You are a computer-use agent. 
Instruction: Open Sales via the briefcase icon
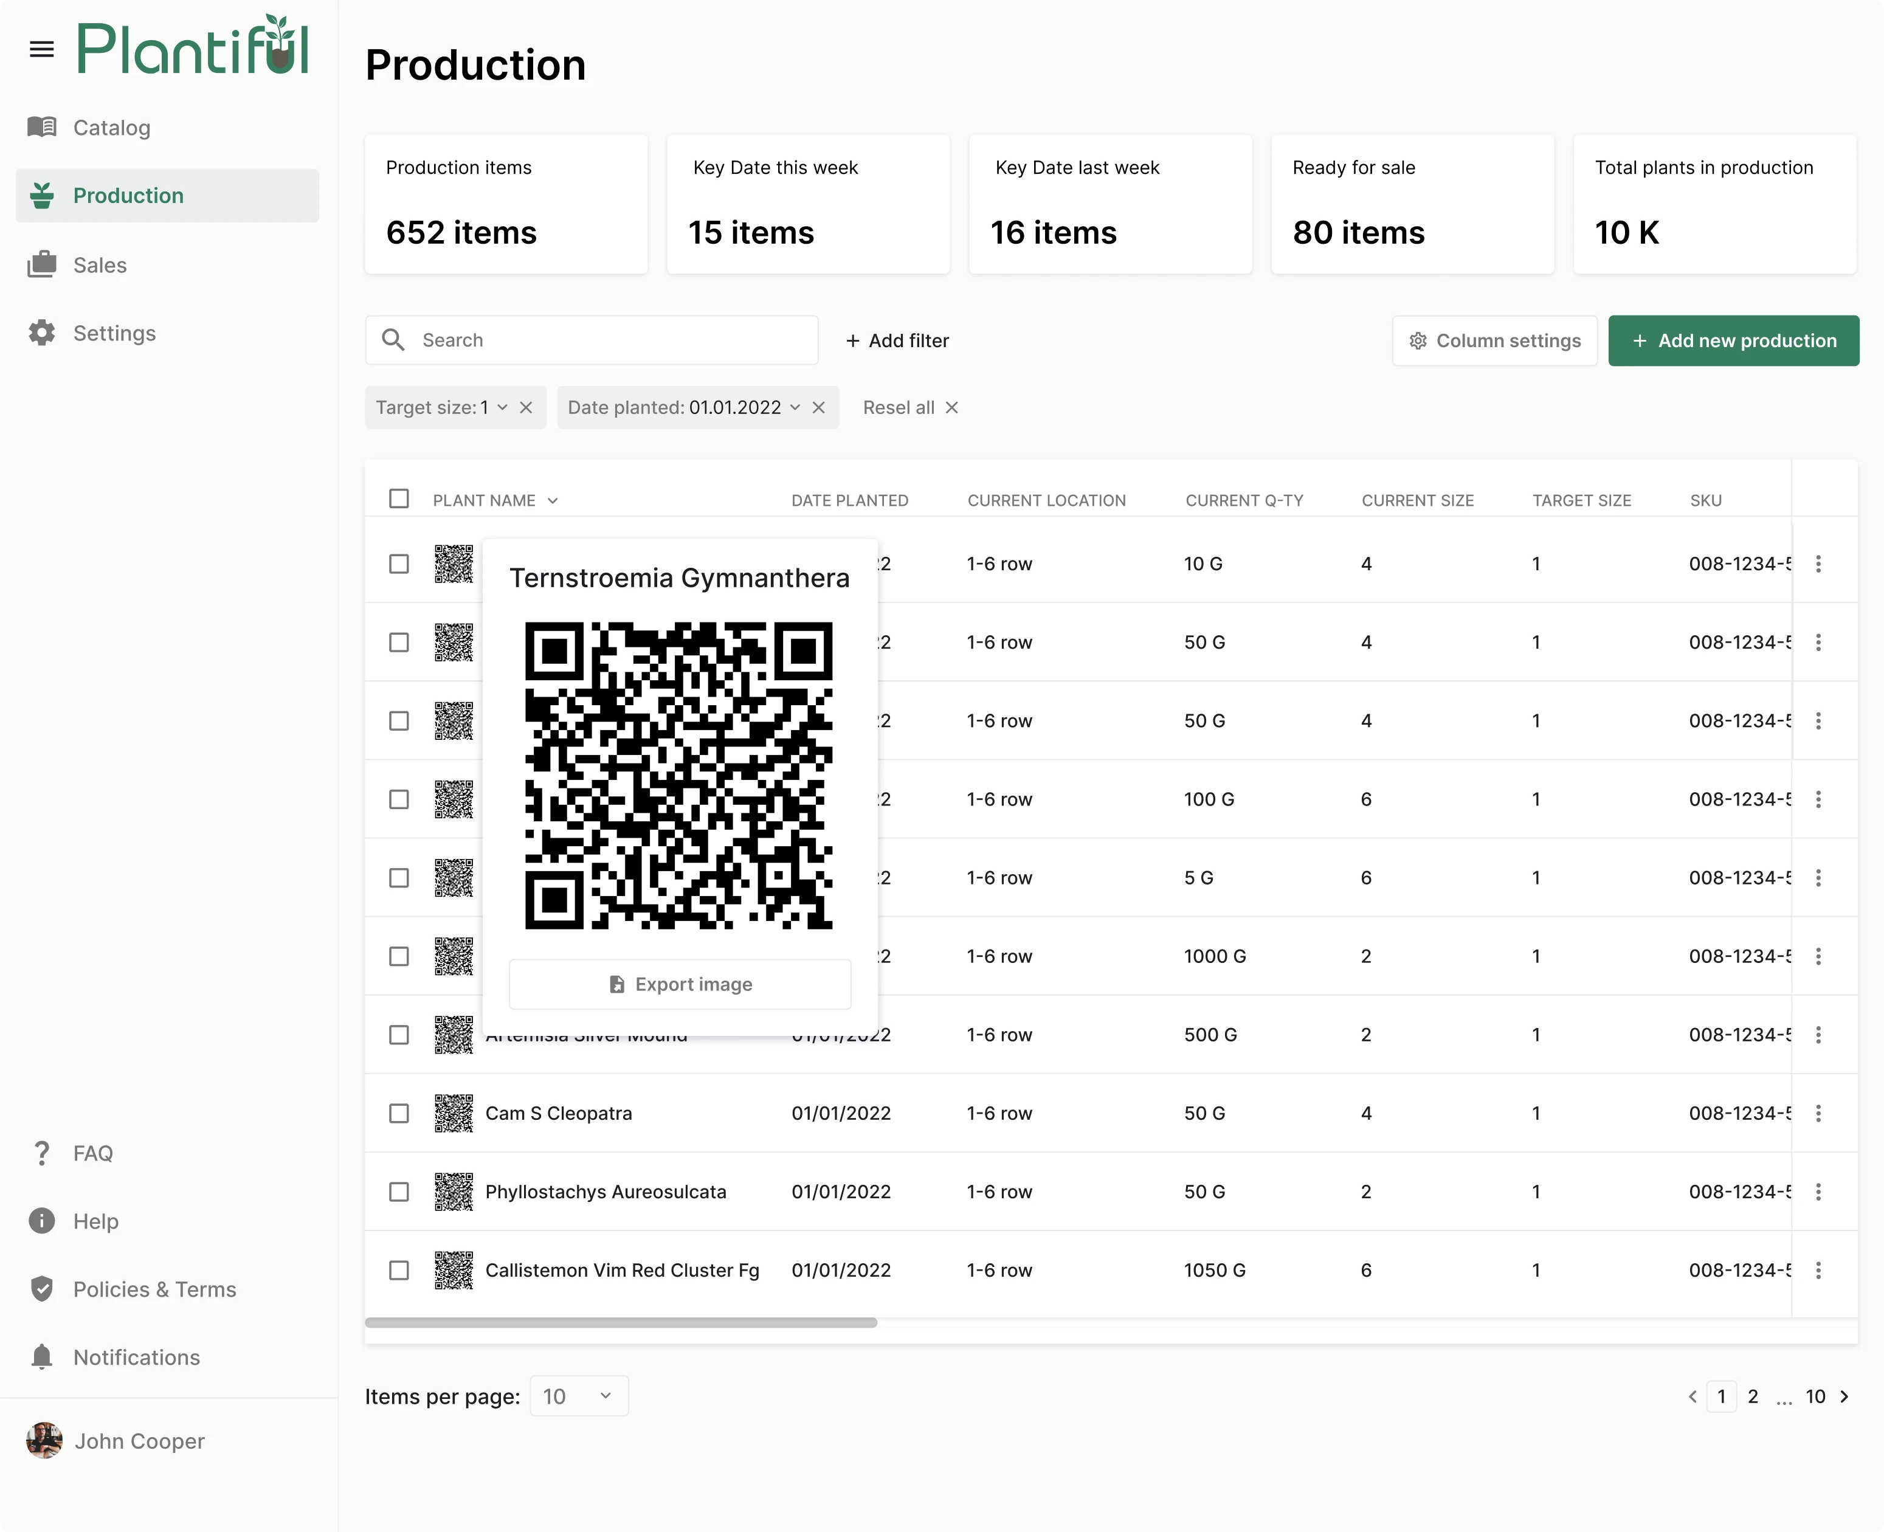[x=41, y=264]
